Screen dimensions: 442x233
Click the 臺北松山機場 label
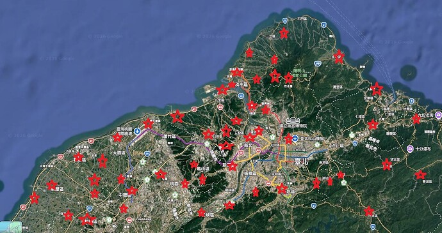(x=311, y=139)
